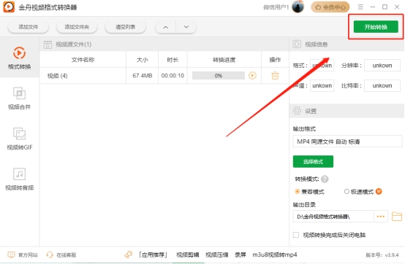Click the user avatar picture

298,7
